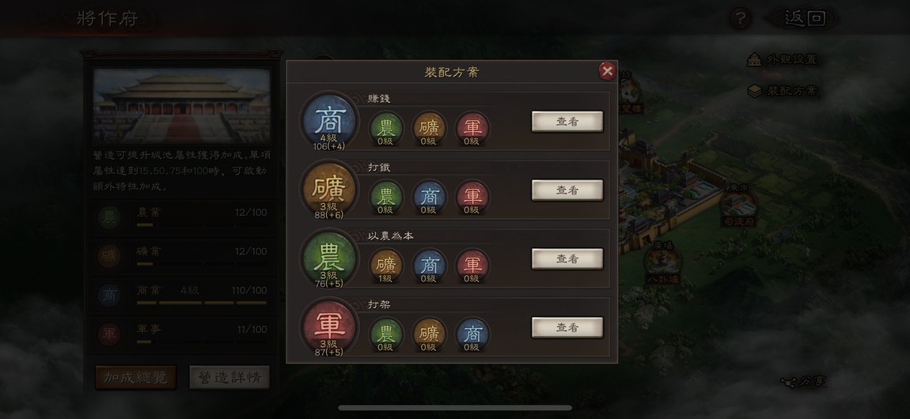Tap the small red 軍 icon in 打鐵 row
The image size is (910, 419).
(472, 197)
